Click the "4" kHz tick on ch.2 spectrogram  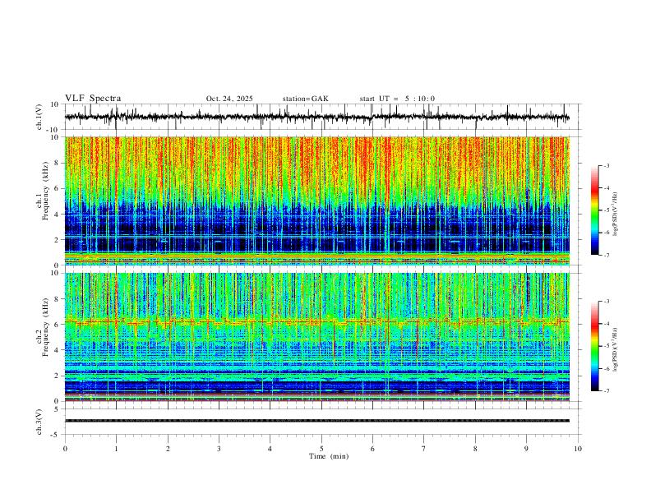tap(57, 350)
